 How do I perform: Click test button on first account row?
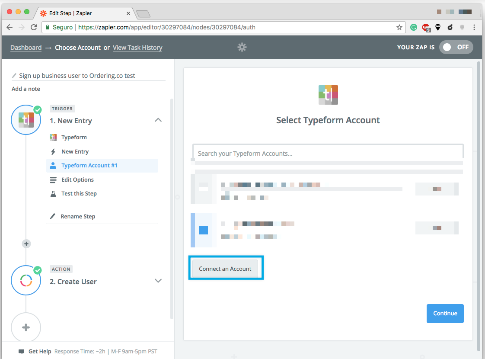pyautogui.click(x=437, y=189)
